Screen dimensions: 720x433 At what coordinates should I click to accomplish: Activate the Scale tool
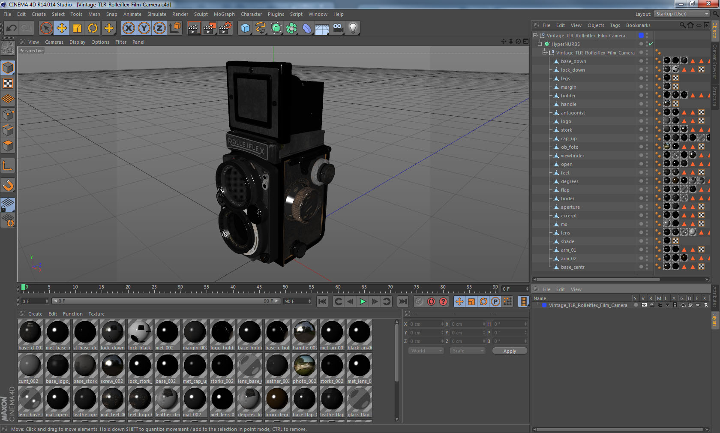click(x=77, y=28)
